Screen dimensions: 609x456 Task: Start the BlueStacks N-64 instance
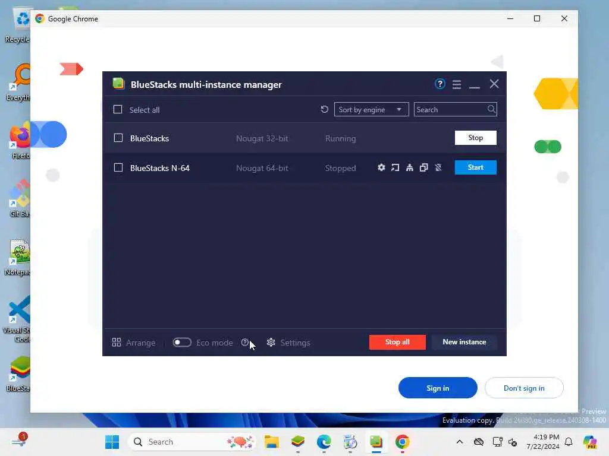point(475,167)
